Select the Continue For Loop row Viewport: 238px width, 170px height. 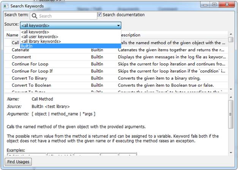116,64
